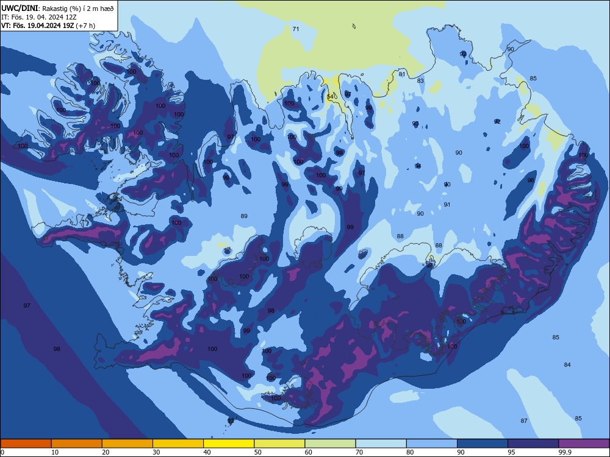Image resolution: width=610 pixels, height=457 pixels.
Task: Click the legend tick label '30'
Action: pos(156,452)
